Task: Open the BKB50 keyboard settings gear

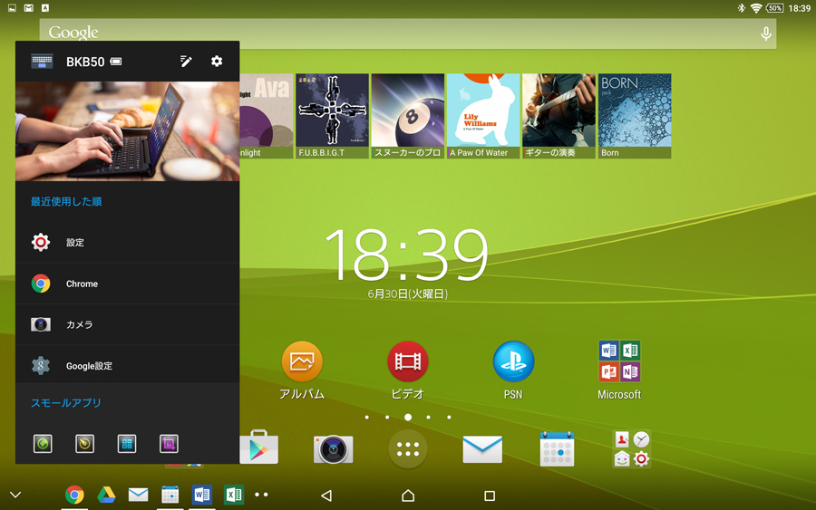Action: pyautogui.click(x=217, y=62)
